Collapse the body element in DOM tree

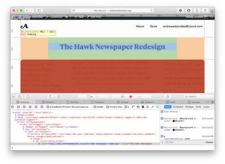16,117
